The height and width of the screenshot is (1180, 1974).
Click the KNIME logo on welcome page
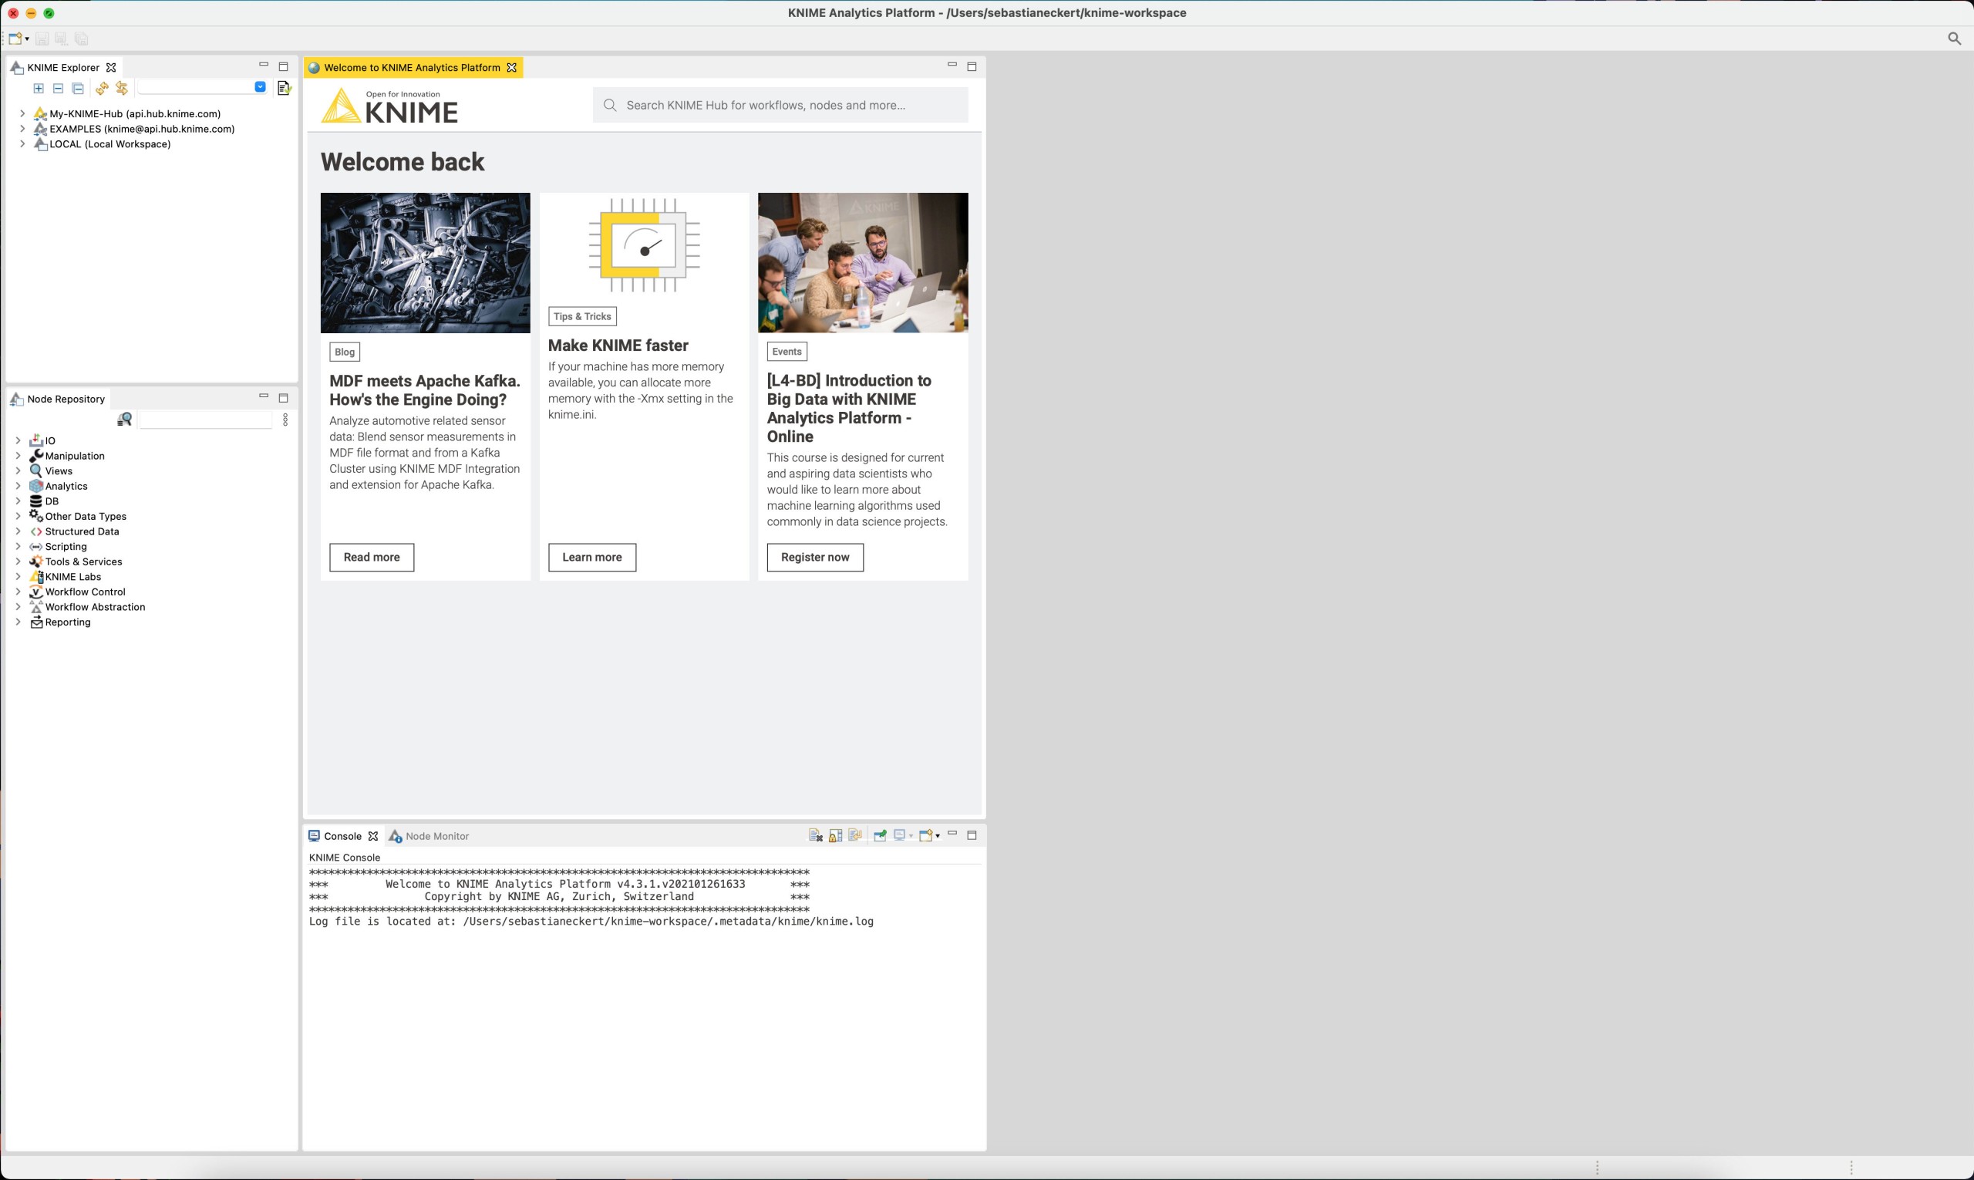(x=389, y=106)
